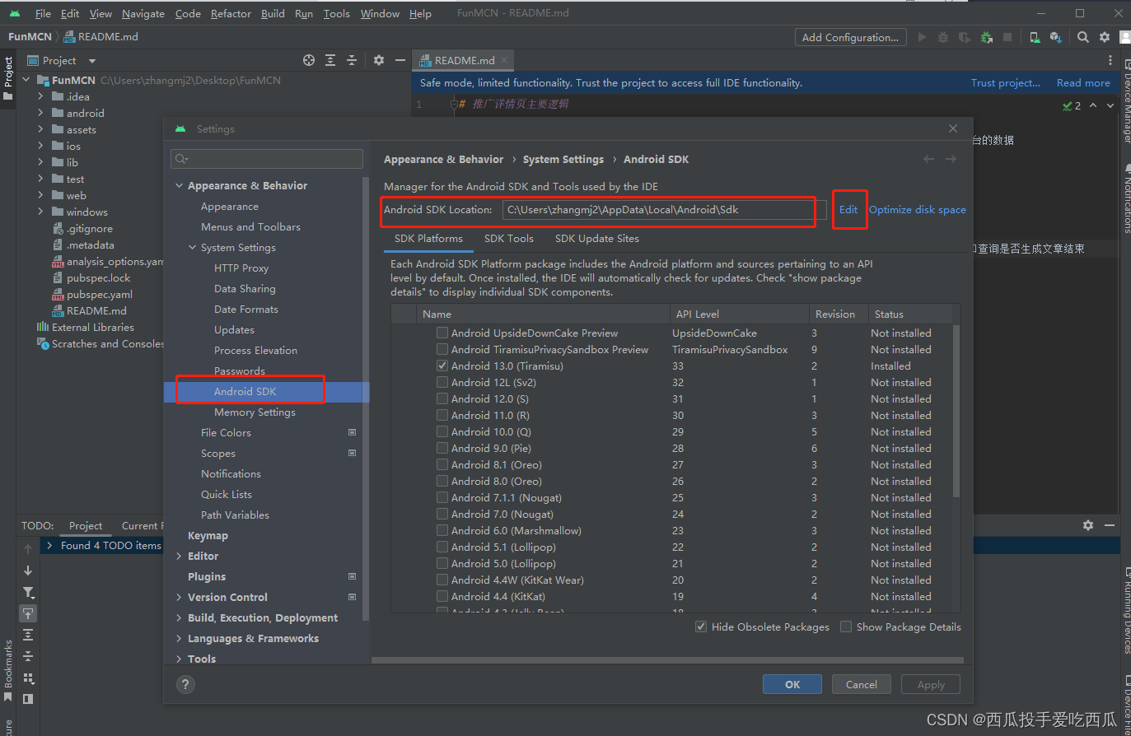Go to next highlighted problem arrow
The image size is (1131, 736).
[1110, 105]
